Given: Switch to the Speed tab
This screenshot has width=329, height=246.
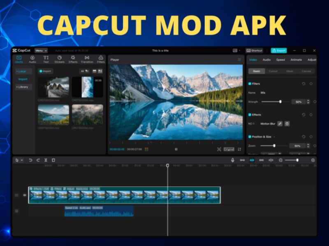Looking at the screenshot, I should tap(280, 59).
